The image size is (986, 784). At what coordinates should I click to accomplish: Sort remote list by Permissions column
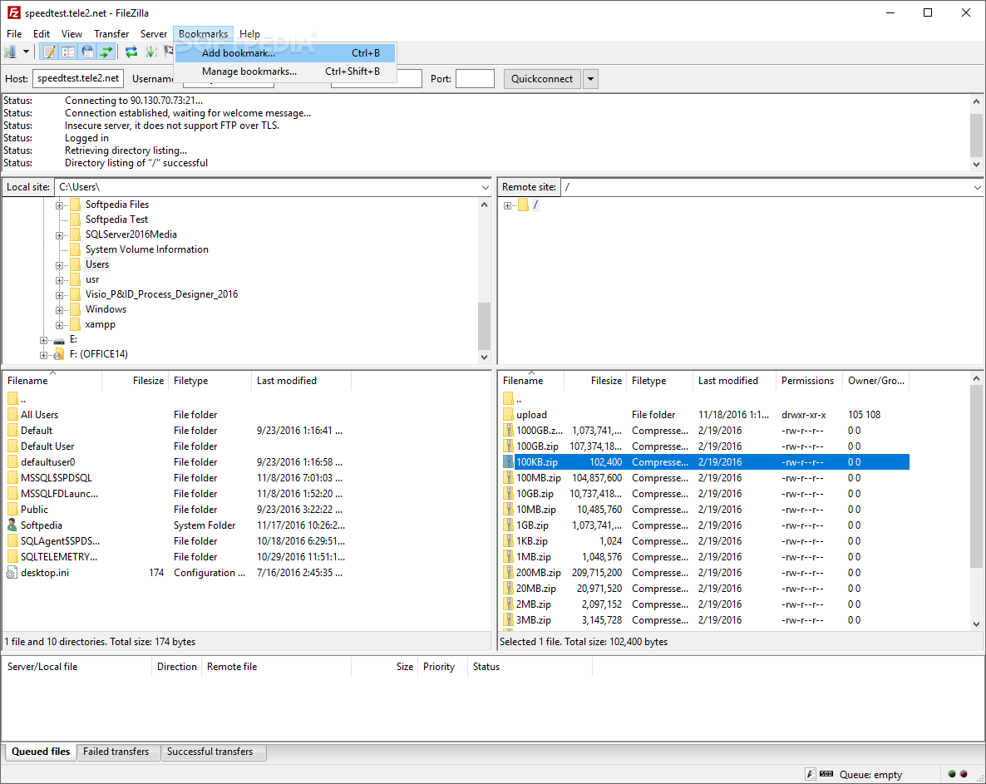click(809, 381)
